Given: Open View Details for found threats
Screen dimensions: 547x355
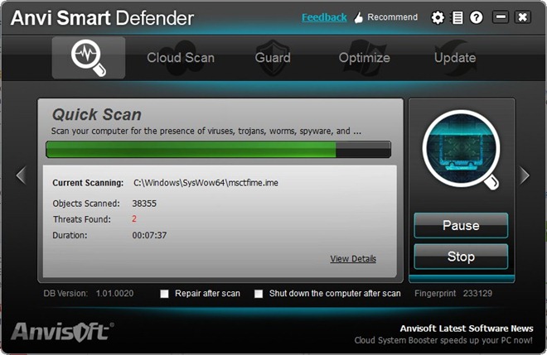Looking at the screenshot, I should pos(353,258).
